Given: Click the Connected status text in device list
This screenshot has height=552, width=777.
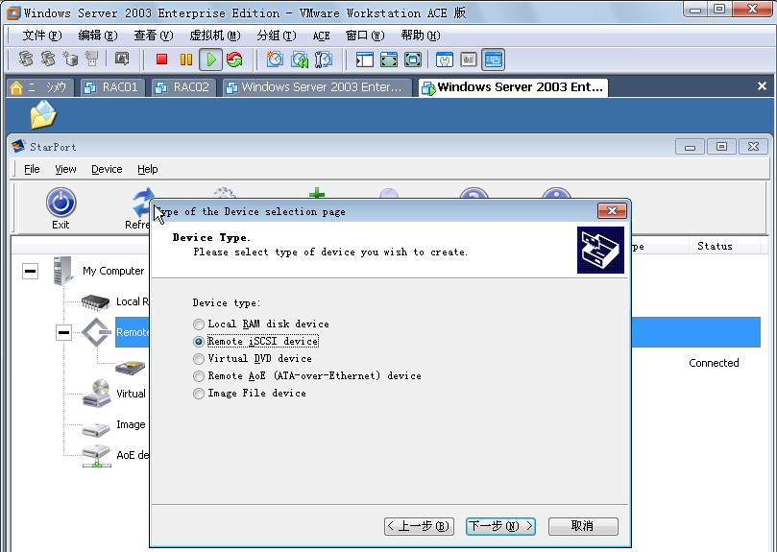Looking at the screenshot, I should pyautogui.click(x=714, y=363).
